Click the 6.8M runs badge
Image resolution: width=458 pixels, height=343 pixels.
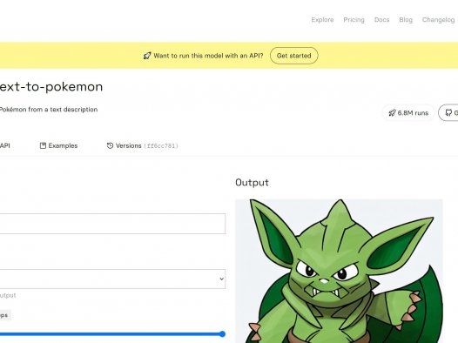408,113
